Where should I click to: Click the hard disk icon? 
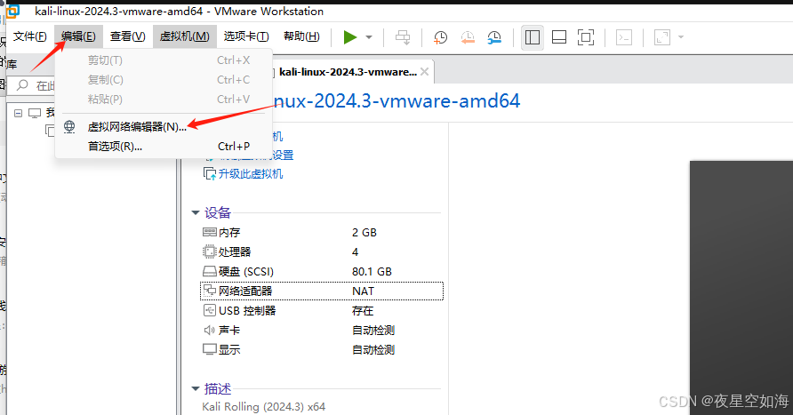click(210, 271)
